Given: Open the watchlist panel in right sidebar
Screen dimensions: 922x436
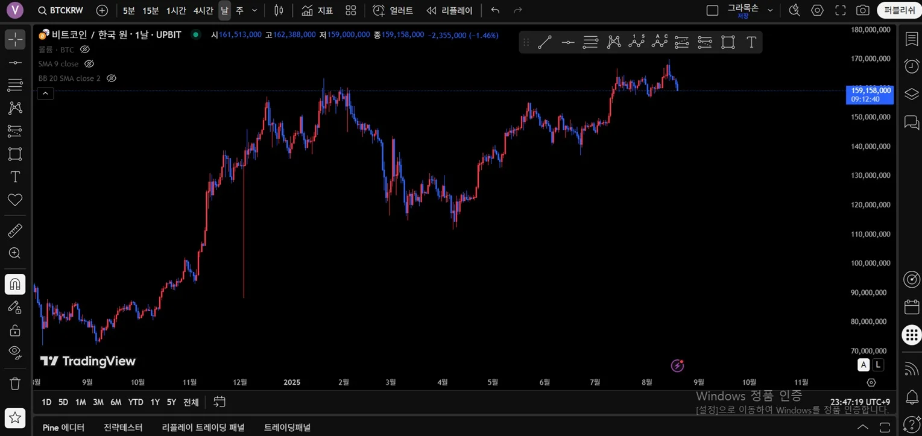Looking at the screenshot, I should pyautogui.click(x=912, y=39).
